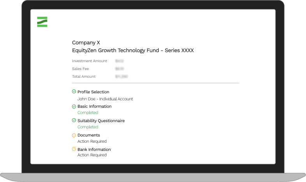Image resolution: width=306 pixels, height=182 pixels.
Task: Click the orange warning icon beside Bank Information
Action: 74,149
